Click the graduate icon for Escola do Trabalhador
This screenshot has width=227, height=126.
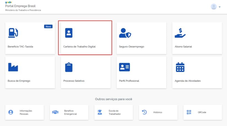click(x=100, y=112)
